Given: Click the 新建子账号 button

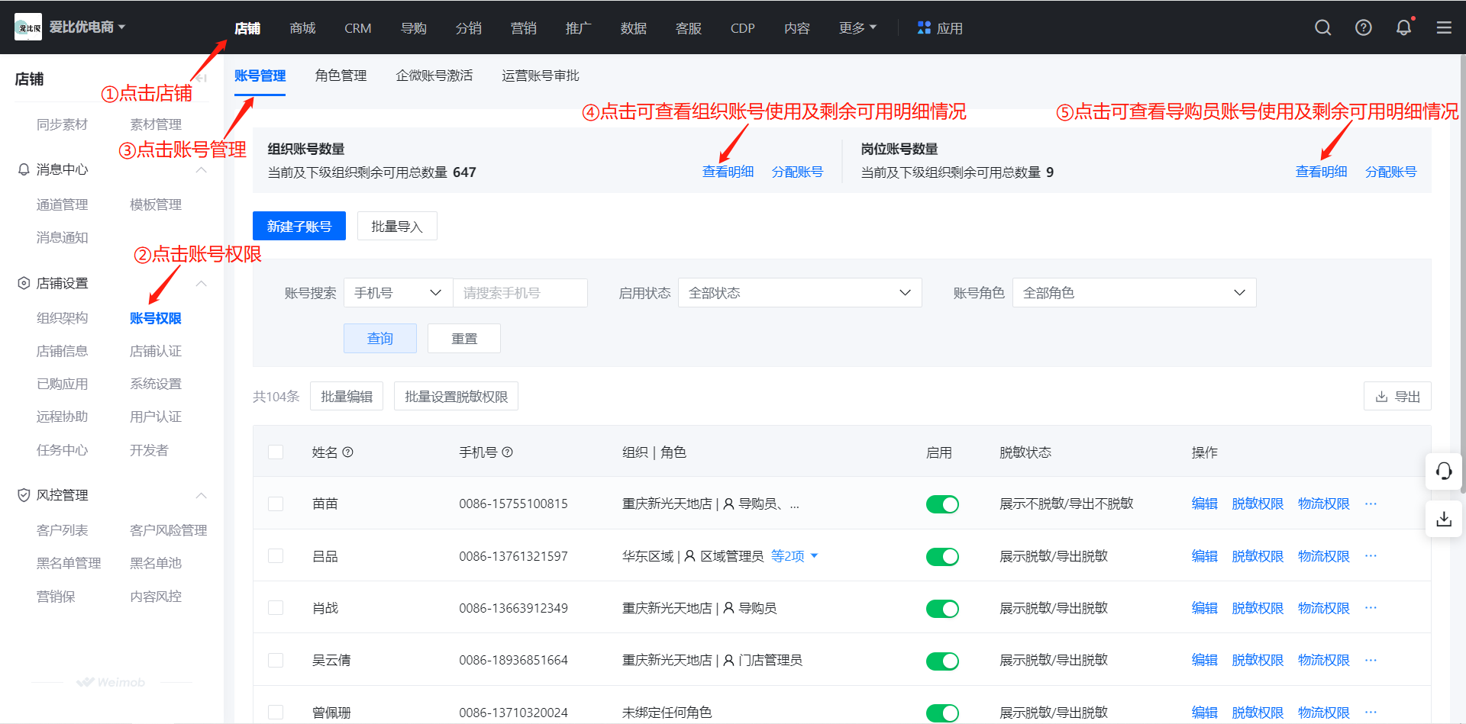Looking at the screenshot, I should point(299,226).
